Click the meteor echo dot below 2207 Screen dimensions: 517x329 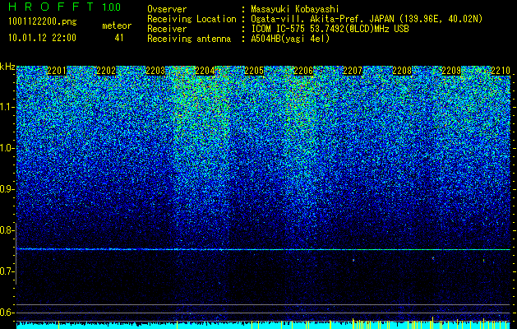[353, 260]
